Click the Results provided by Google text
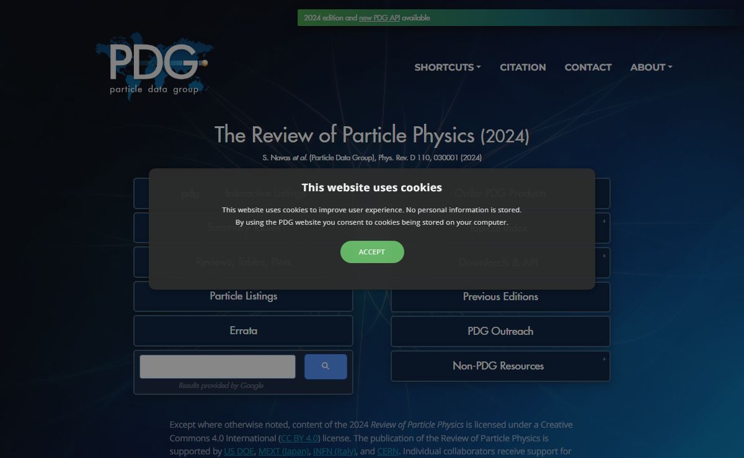The height and width of the screenshot is (458, 744). click(221, 386)
